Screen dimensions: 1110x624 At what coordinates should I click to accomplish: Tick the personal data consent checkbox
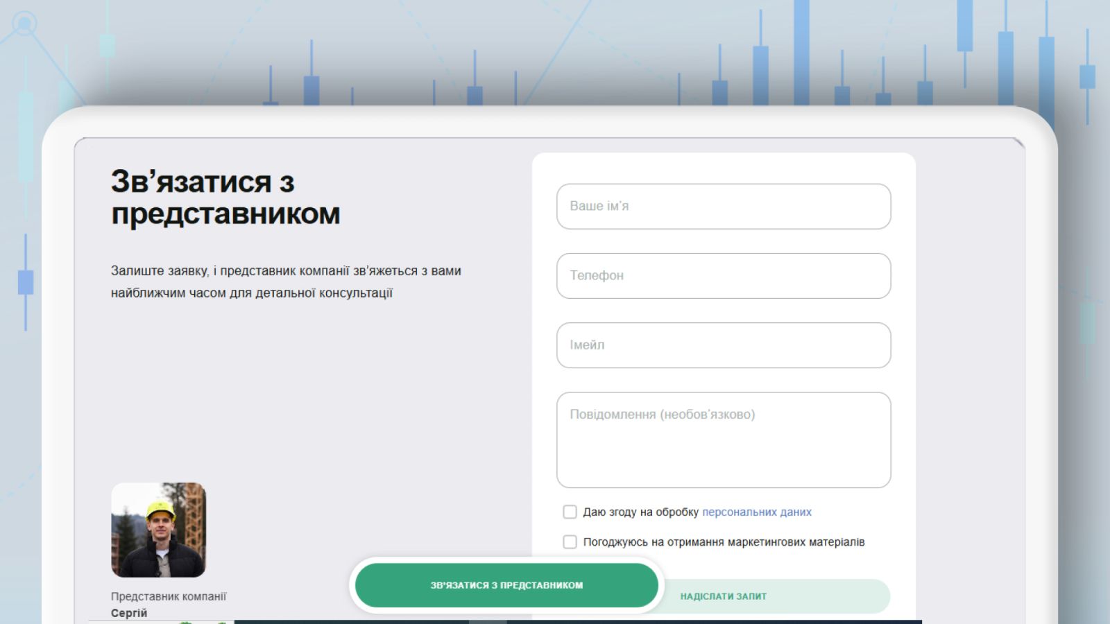(x=570, y=512)
